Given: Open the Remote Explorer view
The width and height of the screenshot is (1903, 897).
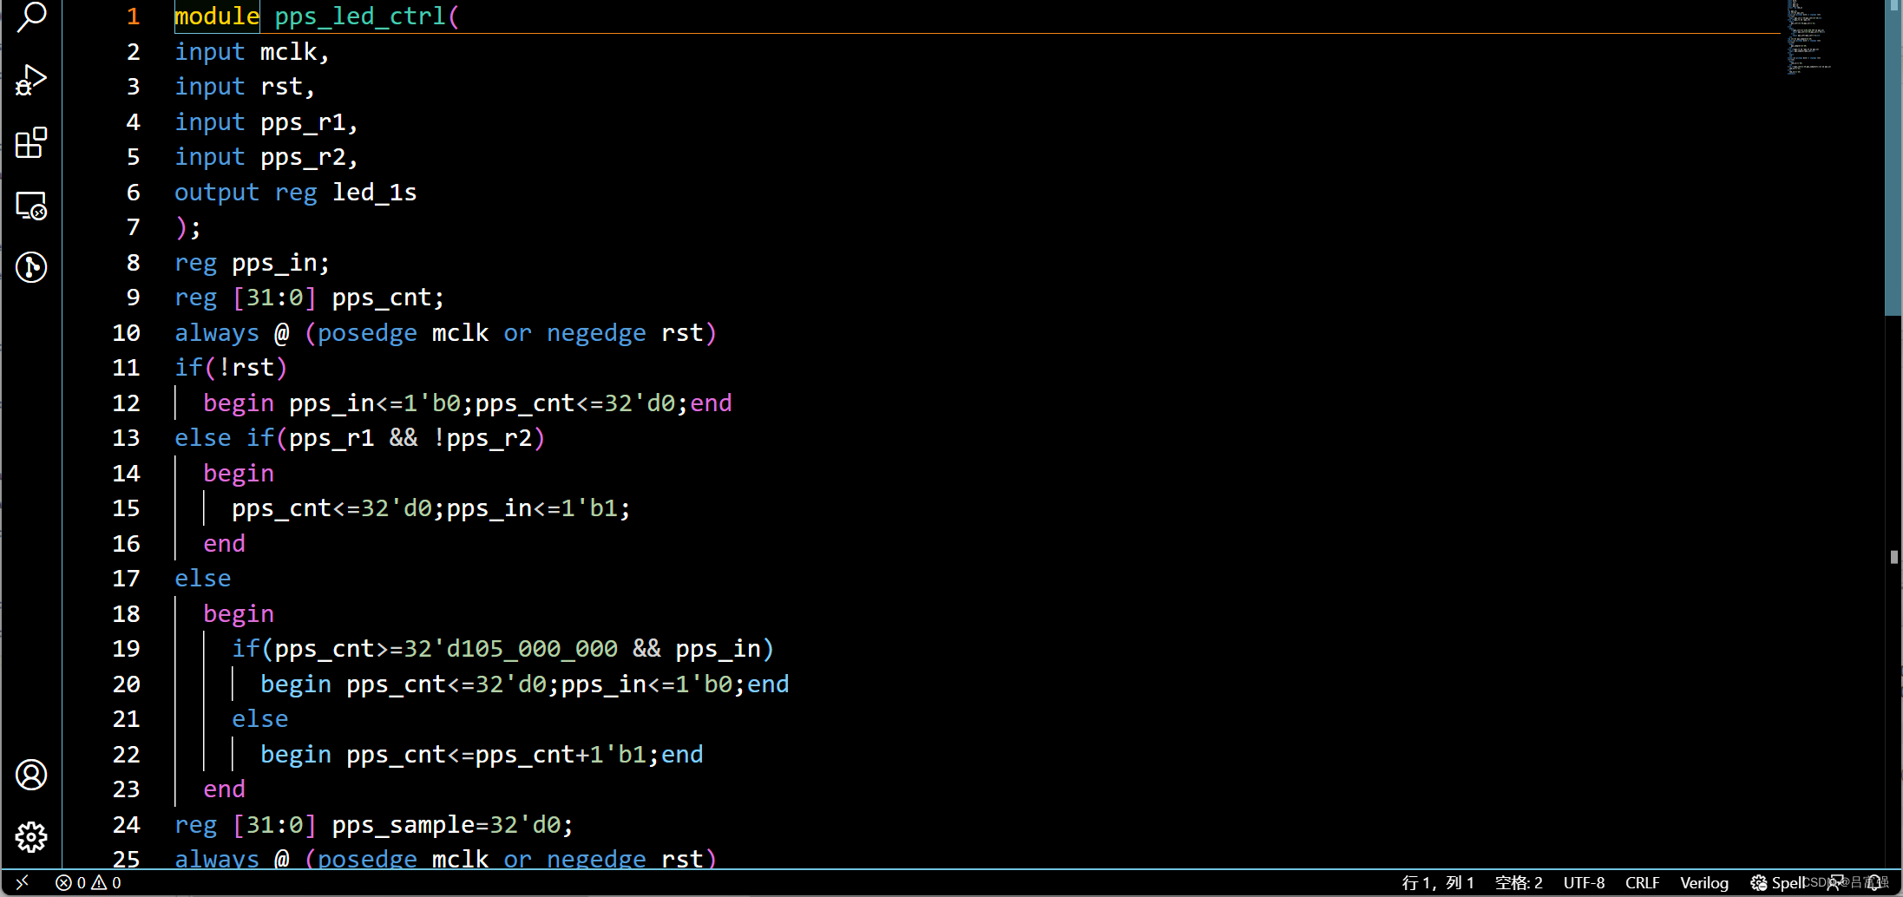Looking at the screenshot, I should click(30, 206).
